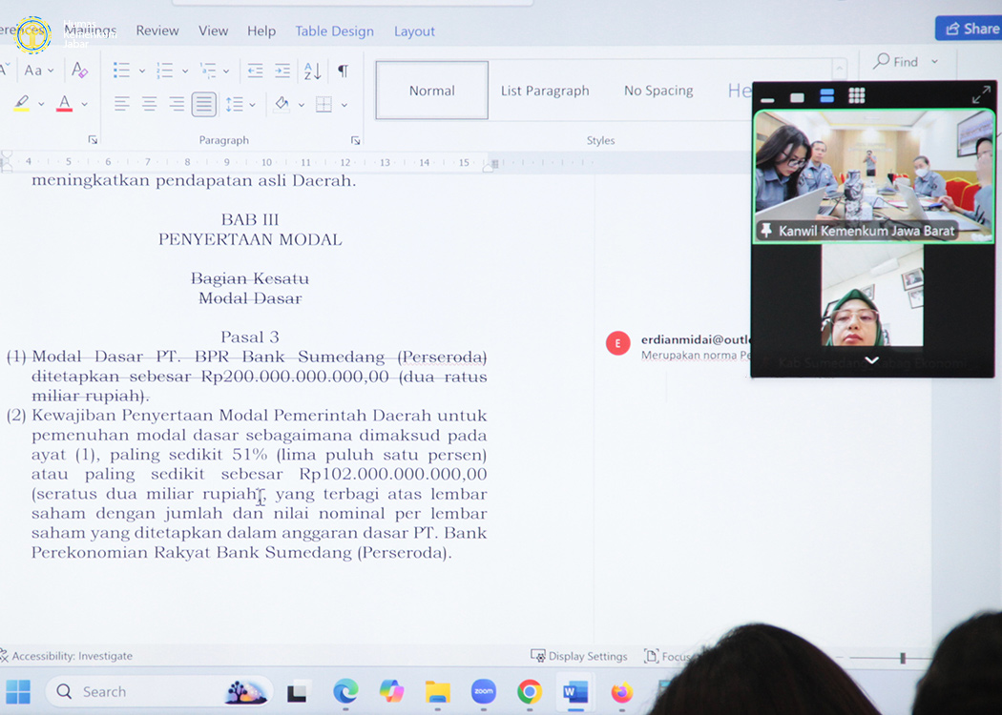Click the Bullets list icon
The image size is (1002, 715).
pyautogui.click(x=121, y=71)
